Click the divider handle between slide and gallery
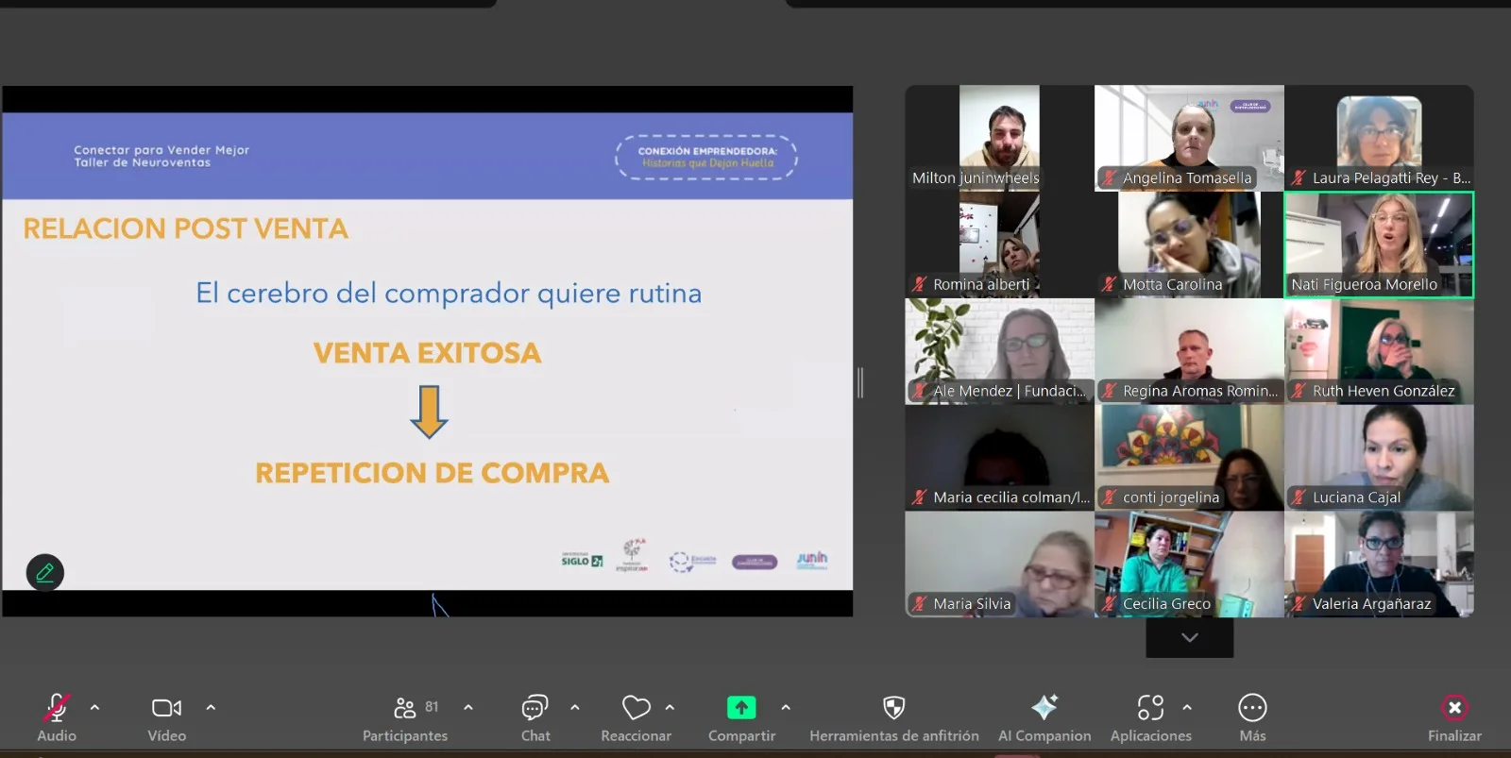This screenshot has width=1511, height=758. (x=860, y=382)
